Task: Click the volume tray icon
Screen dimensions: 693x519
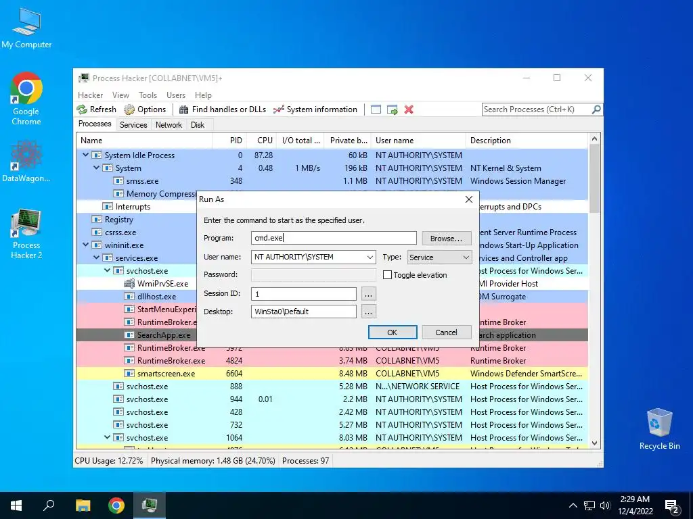Action: [x=605, y=505]
